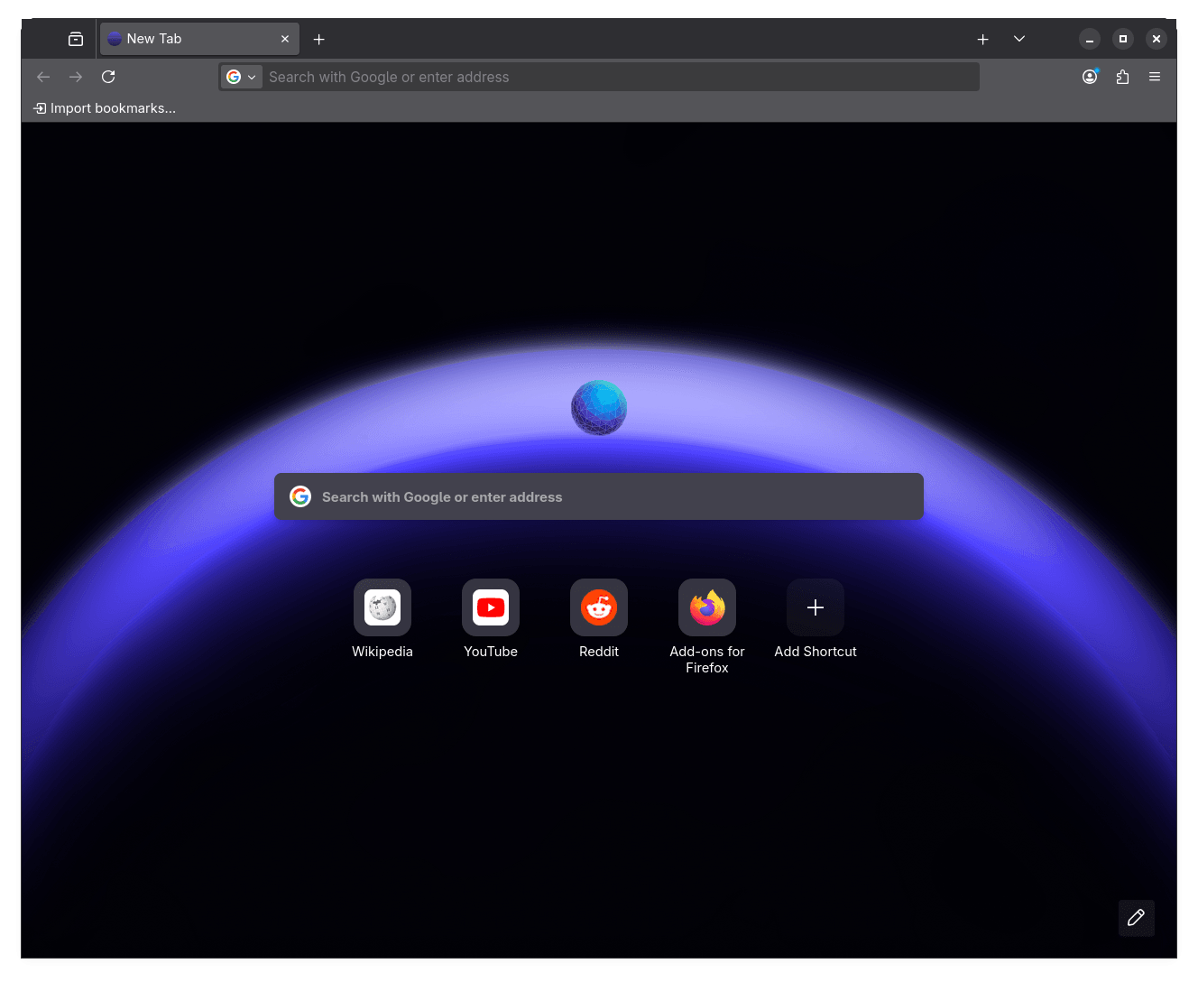The image size is (1198, 982).
Task: Open the Firefox account profile icon
Action: [1090, 77]
